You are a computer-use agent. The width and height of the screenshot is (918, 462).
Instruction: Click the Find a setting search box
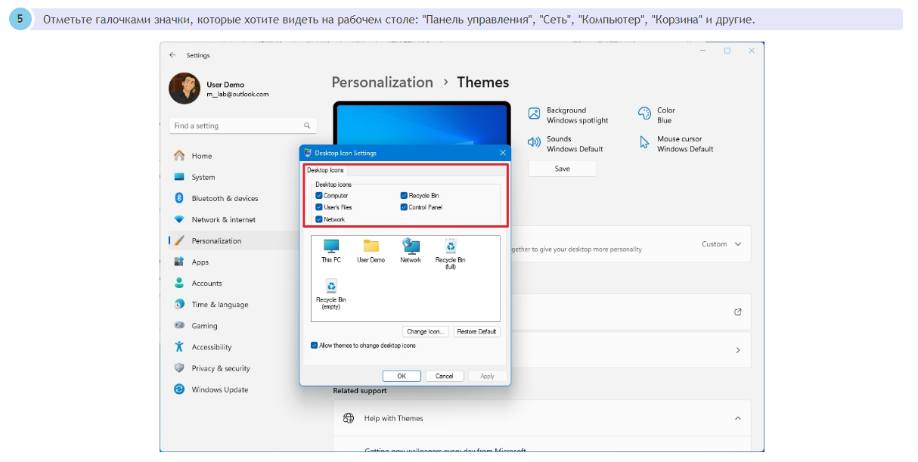point(242,126)
